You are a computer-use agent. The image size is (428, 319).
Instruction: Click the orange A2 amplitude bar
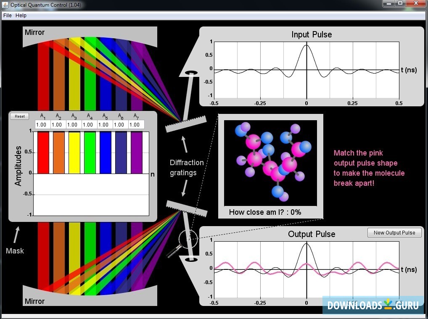[x=59, y=153]
